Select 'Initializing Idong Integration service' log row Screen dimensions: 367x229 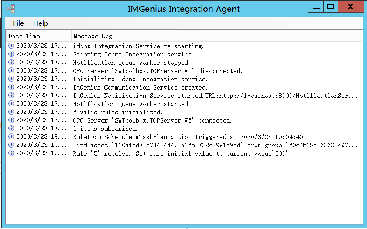click(140, 79)
